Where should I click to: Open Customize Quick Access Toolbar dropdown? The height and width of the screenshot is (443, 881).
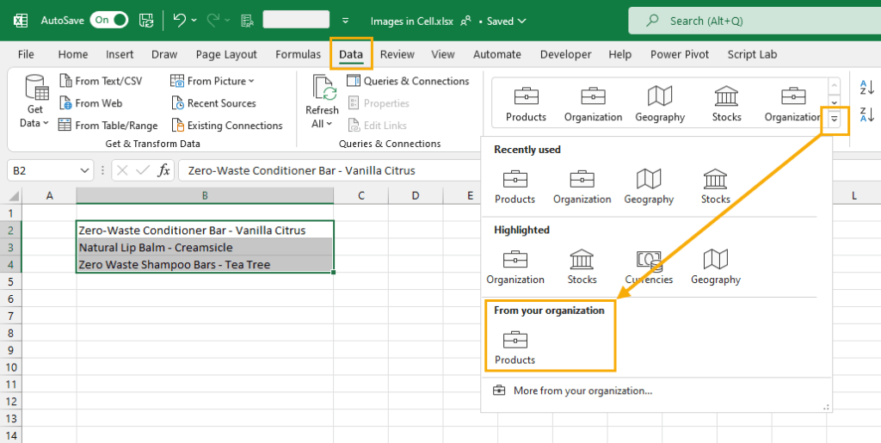point(346,21)
